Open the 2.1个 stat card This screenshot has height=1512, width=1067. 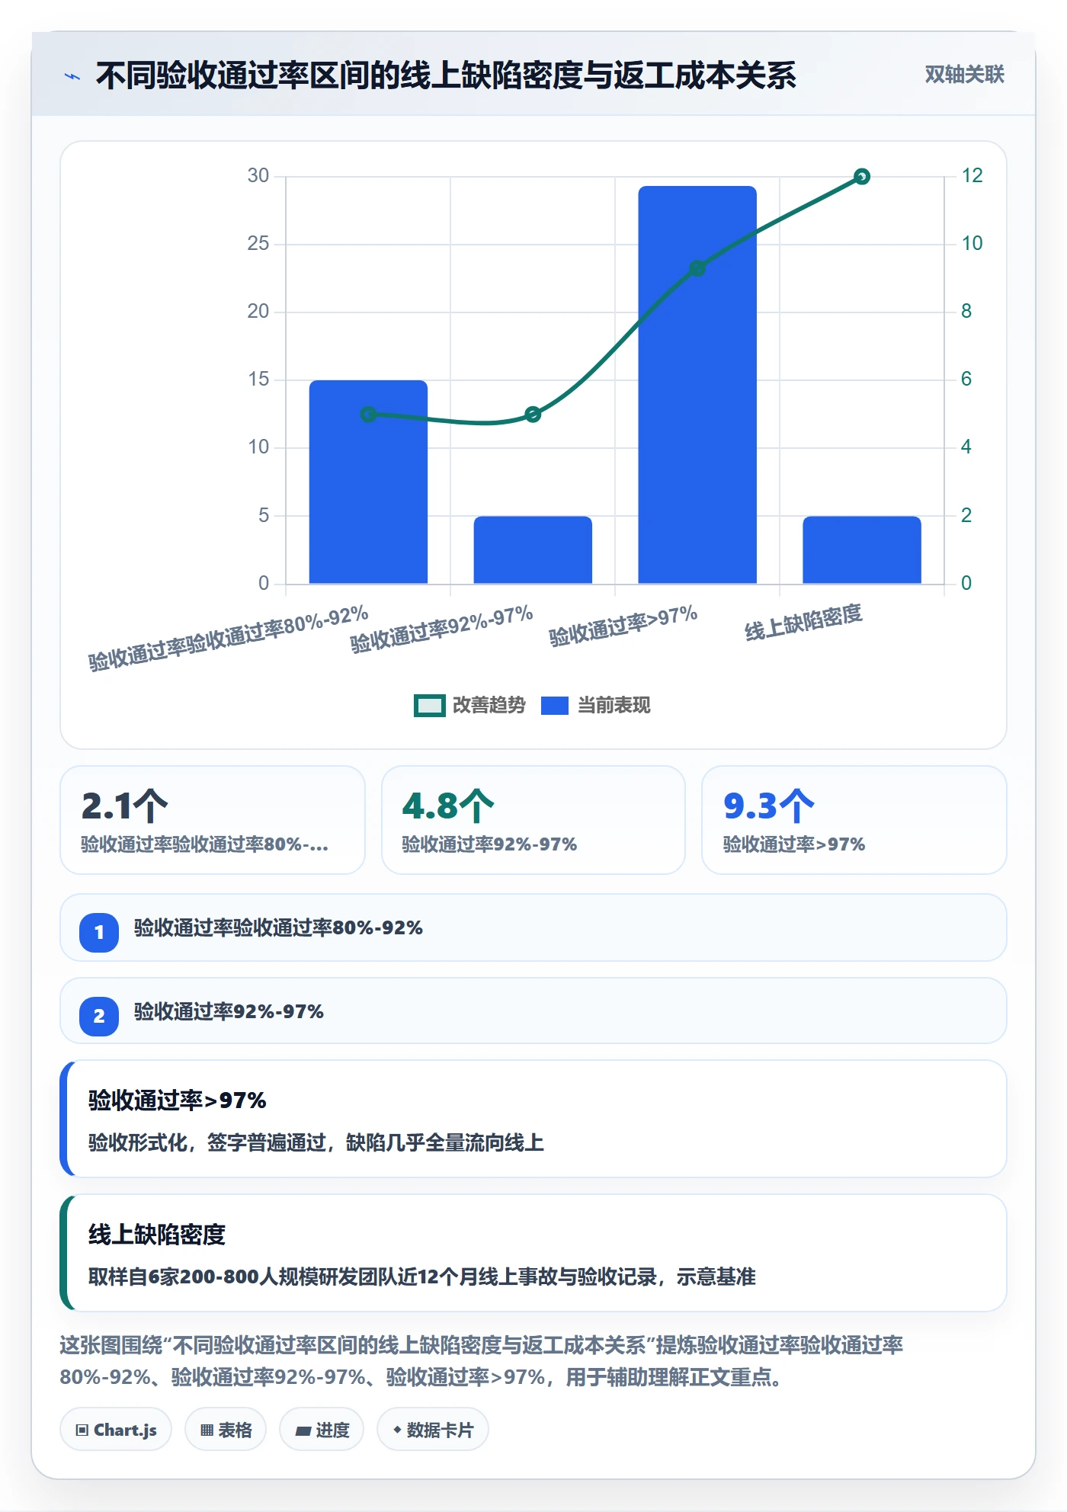(x=213, y=820)
